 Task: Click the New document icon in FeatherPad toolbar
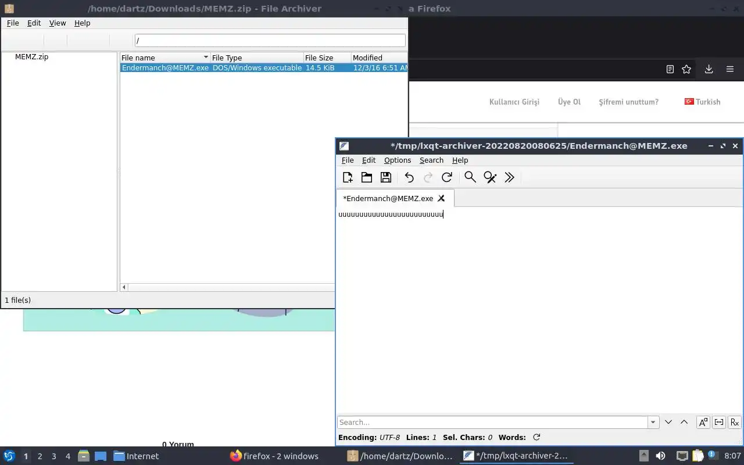(348, 177)
